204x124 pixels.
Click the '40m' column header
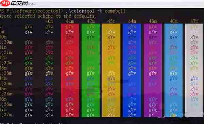(x=49, y=21)
